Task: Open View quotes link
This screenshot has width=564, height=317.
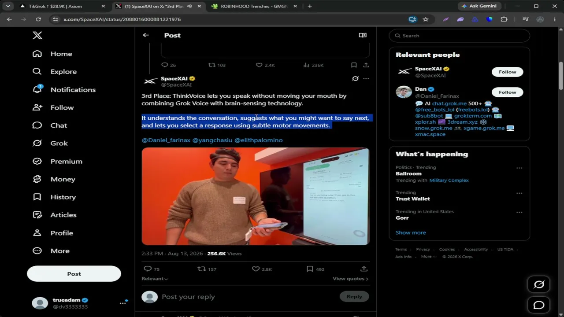Action: coord(351,279)
